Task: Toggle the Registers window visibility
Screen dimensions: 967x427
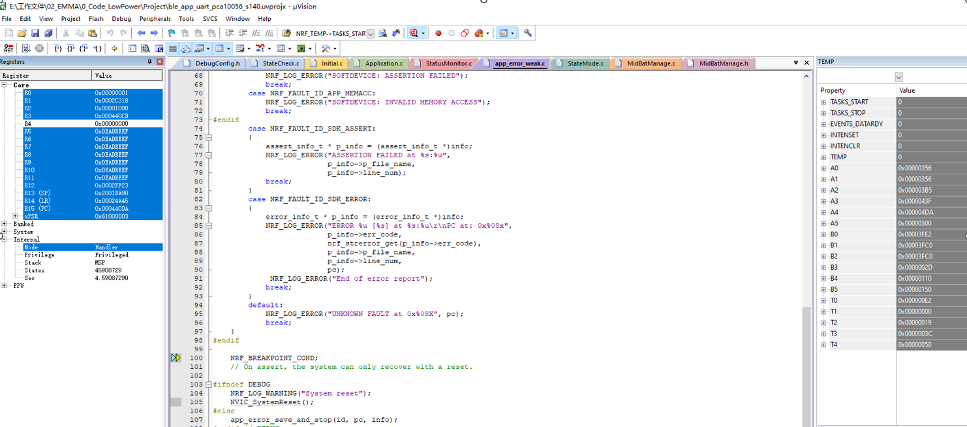Action: [172, 48]
